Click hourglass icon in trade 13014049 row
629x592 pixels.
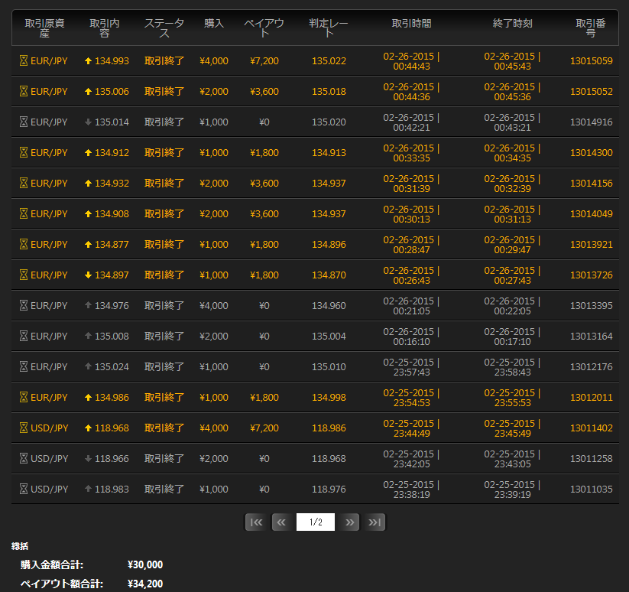coord(24,213)
